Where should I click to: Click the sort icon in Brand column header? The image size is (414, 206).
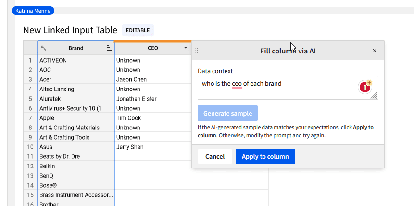click(109, 48)
